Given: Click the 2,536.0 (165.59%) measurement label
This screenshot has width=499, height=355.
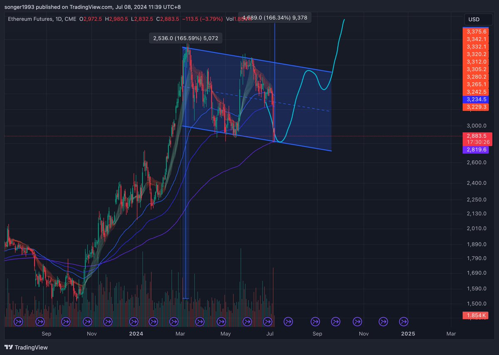Looking at the screenshot, I should (185, 38).
